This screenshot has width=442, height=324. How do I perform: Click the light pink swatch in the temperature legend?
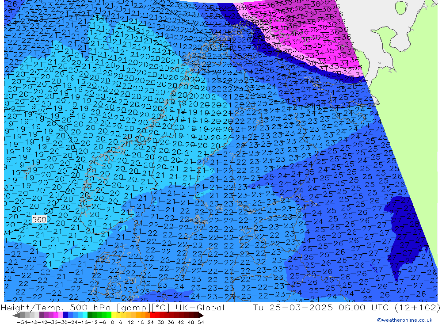61,315
